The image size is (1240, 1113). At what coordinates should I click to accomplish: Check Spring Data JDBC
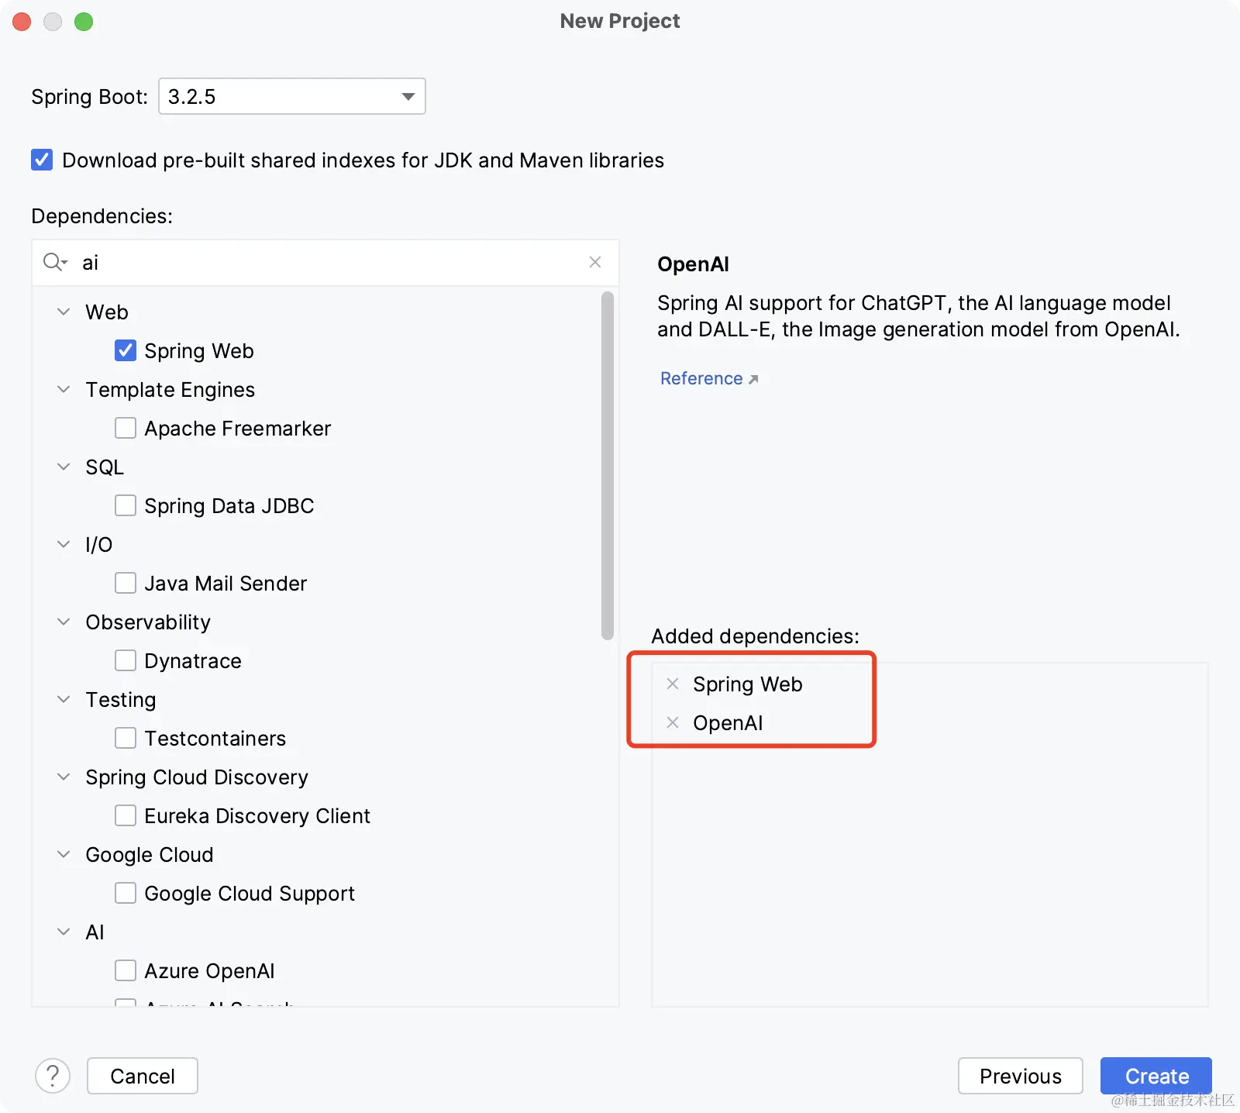click(x=126, y=505)
